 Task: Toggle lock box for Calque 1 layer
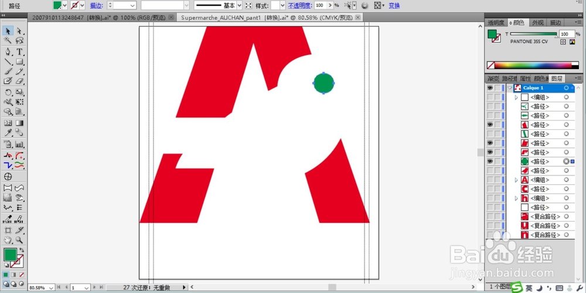pos(498,88)
